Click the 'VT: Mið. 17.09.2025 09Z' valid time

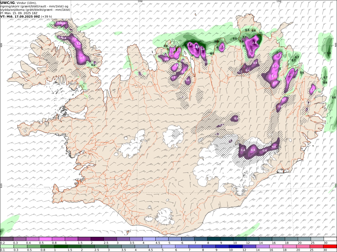point(20,16)
